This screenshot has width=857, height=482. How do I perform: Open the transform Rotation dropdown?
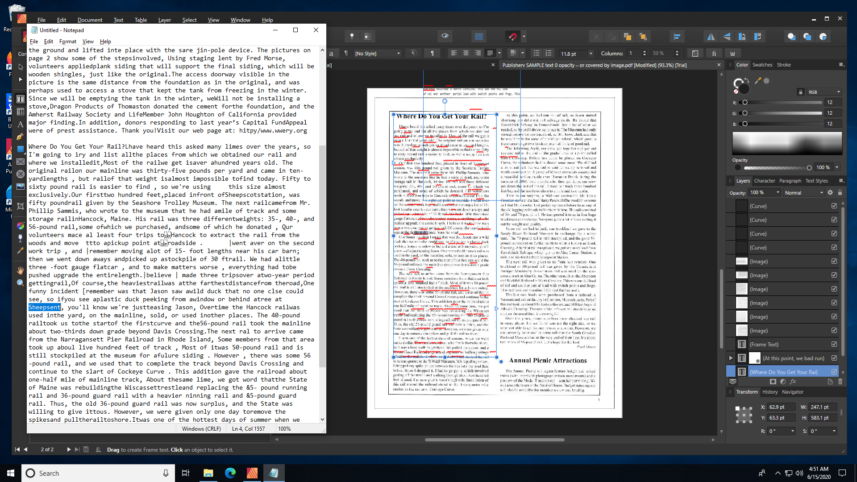[793, 431]
